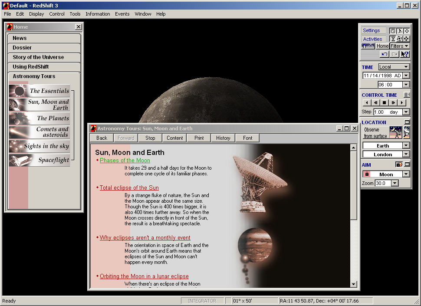Click the Stop button in tour window

[150, 138]
